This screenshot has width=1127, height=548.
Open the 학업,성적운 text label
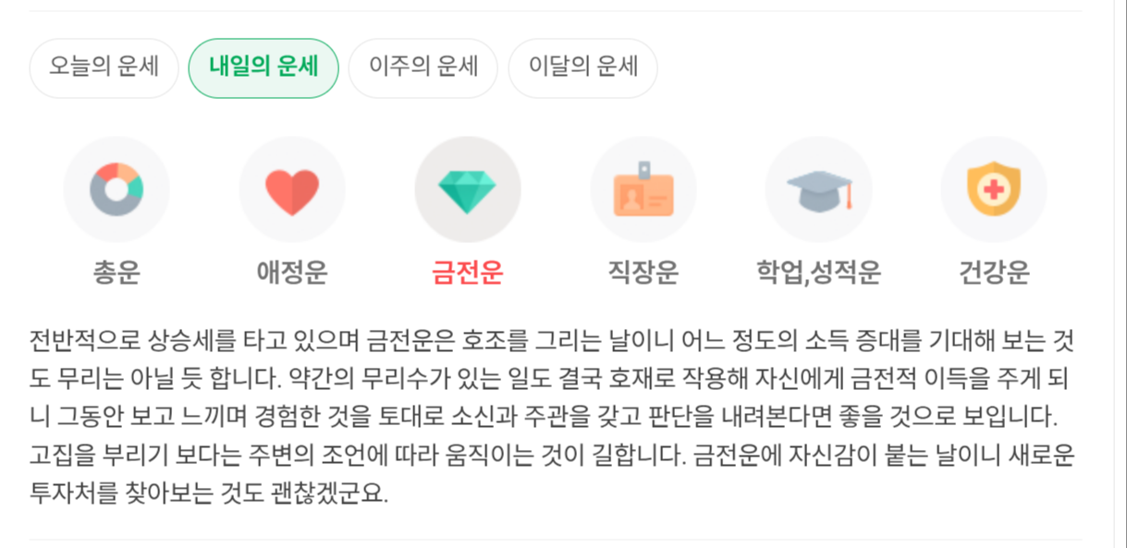tap(818, 273)
